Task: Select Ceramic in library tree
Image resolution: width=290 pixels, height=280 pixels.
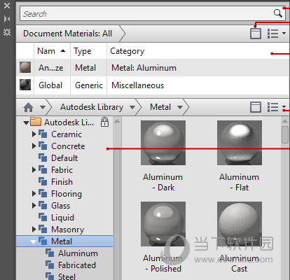Action: [x=67, y=134]
